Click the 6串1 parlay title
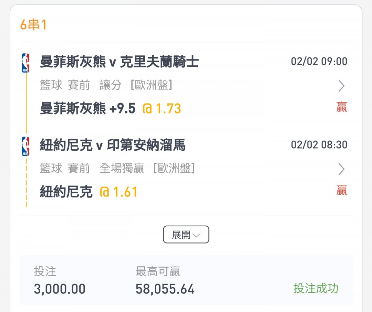The height and width of the screenshot is (312, 372). click(x=33, y=25)
